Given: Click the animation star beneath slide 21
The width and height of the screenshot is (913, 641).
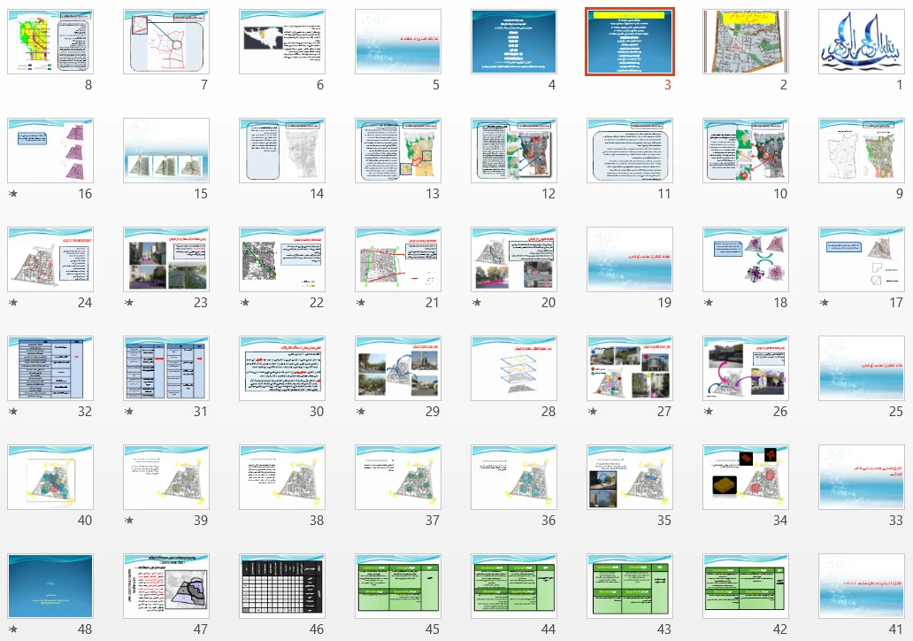Looking at the screenshot, I should (360, 303).
